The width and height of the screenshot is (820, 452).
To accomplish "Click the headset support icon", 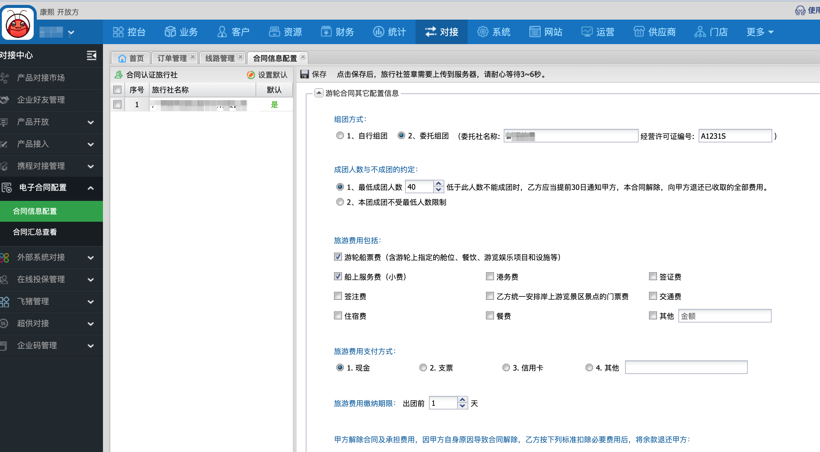I will (800, 10).
